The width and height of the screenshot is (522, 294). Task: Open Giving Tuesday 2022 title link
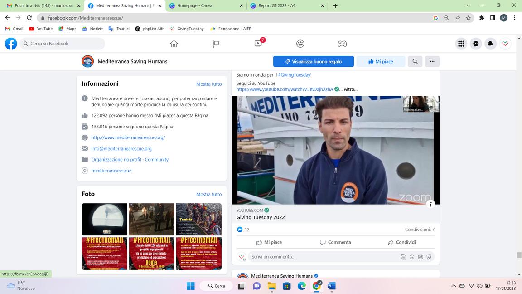tap(261, 217)
